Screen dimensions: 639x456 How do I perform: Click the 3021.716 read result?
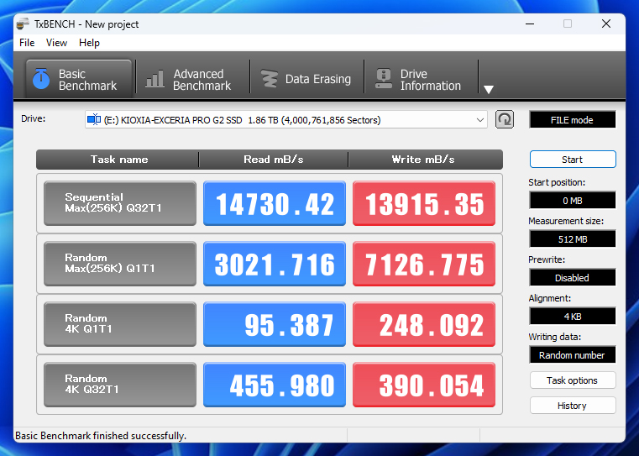pos(275,263)
